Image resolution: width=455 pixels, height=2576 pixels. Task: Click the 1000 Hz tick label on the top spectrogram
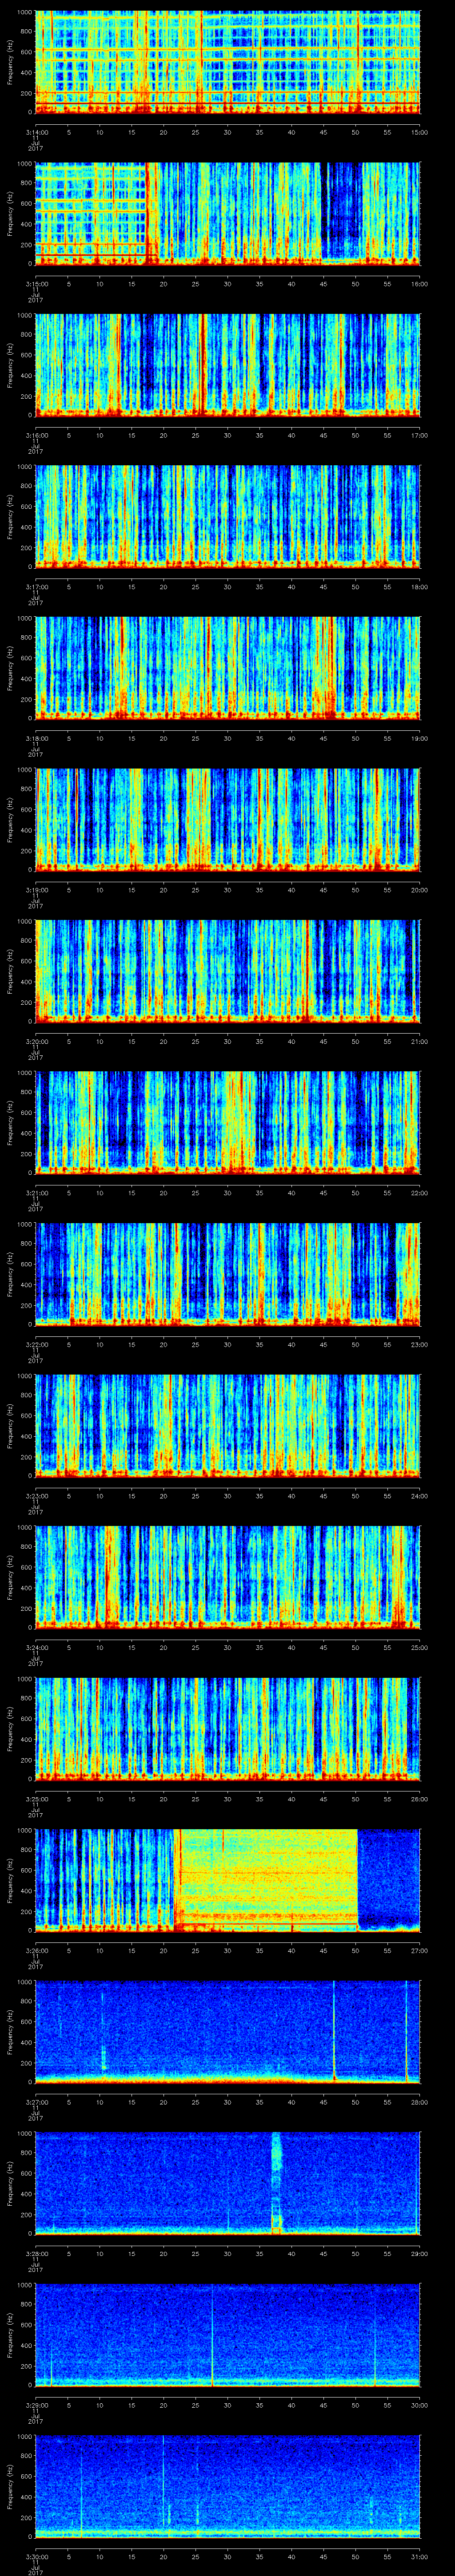tap(23, 12)
